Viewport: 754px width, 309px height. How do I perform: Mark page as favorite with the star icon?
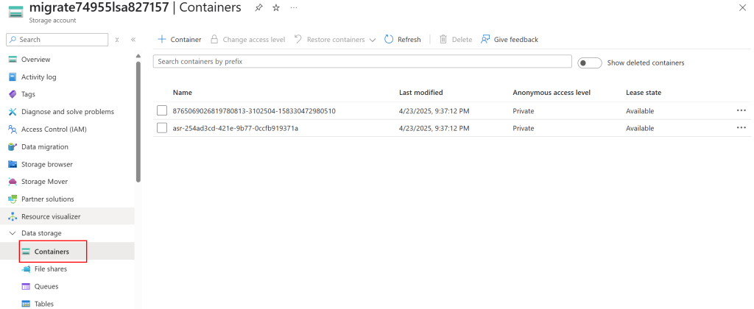tap(276, 7)
